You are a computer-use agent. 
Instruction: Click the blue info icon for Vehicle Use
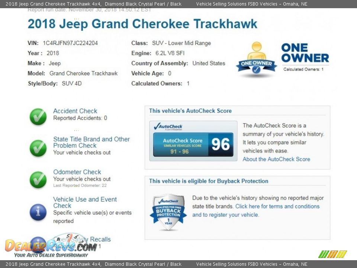(x=38, y=212)
